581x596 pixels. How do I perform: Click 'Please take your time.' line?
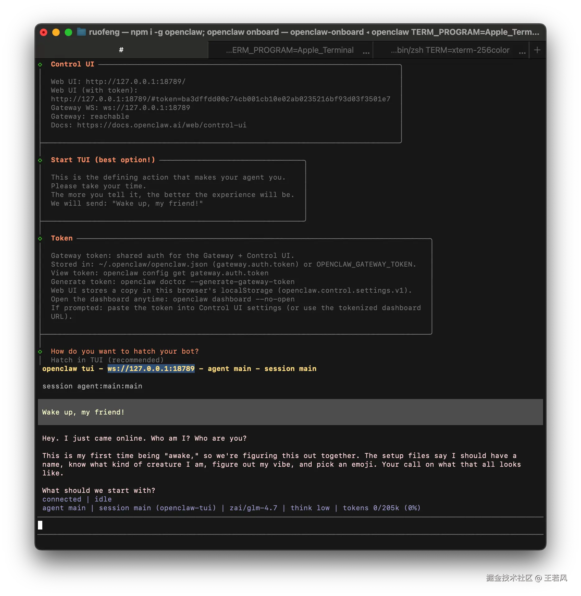click(x=99, y=186)
